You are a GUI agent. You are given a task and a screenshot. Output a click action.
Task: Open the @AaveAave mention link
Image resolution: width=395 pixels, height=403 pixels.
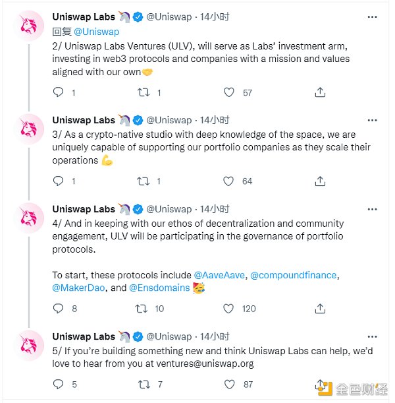[x=220, y=274]
